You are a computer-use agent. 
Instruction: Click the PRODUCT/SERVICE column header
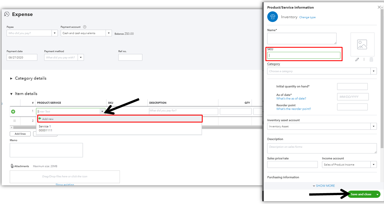point(49,103)
